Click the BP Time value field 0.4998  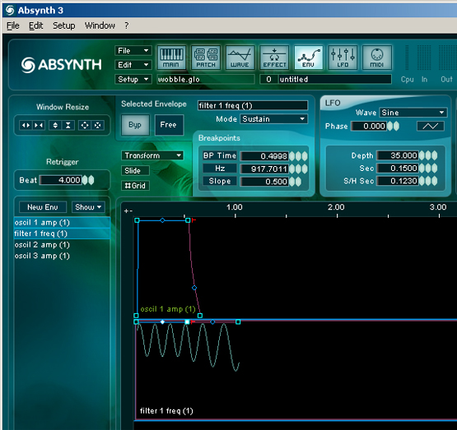point(264,156)
